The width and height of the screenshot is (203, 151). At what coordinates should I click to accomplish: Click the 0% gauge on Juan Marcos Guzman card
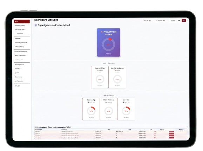point(117,79)
